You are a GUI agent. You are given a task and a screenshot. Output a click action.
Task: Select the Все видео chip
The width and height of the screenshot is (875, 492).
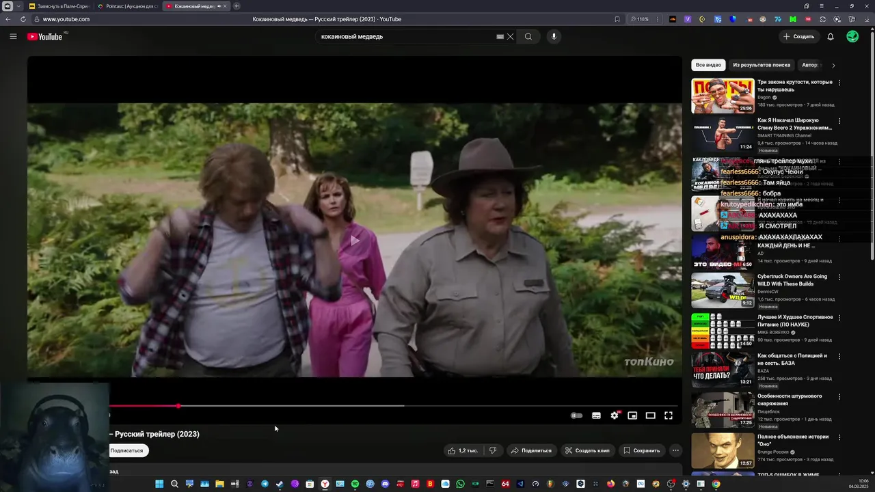coord(708,65)
